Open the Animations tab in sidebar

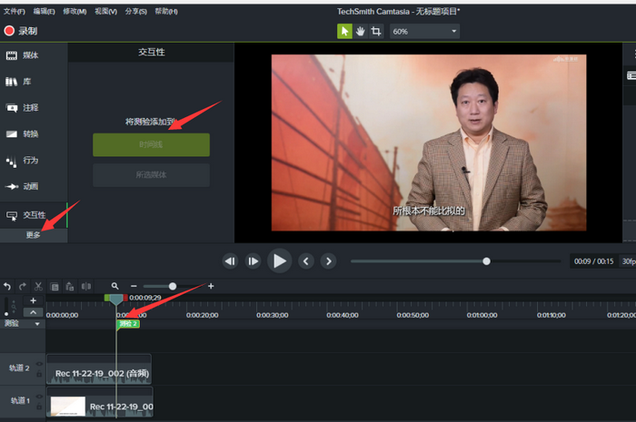(x=23, y=186)
